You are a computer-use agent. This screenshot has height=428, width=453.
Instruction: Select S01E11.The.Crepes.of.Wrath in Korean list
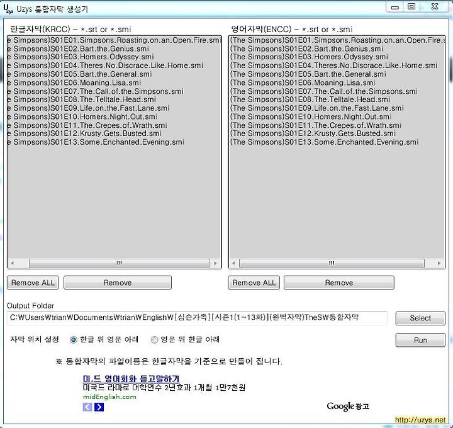tap(115, 125)
